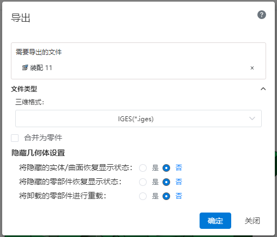The image size is (277, 237).
Task: Select 是 for 将隐藏的实体/曲面恢复显示状态
Action: point(143,168)
